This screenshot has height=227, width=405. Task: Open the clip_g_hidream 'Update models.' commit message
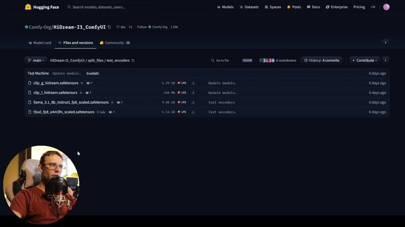(x=222, y=83)
